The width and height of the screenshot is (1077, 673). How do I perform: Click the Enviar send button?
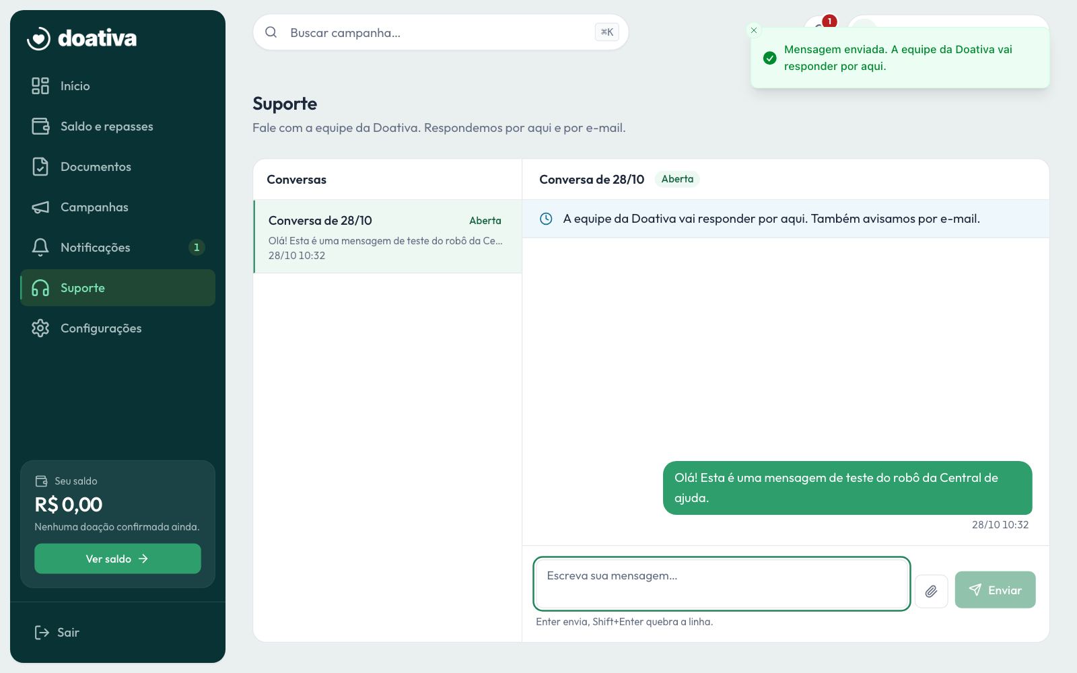coord(995,590)
